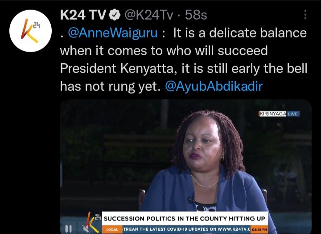The height and width of the screenshot is (234, 321).
Task: Click the @K24Tv handle
Action: (x=148, y=15)
